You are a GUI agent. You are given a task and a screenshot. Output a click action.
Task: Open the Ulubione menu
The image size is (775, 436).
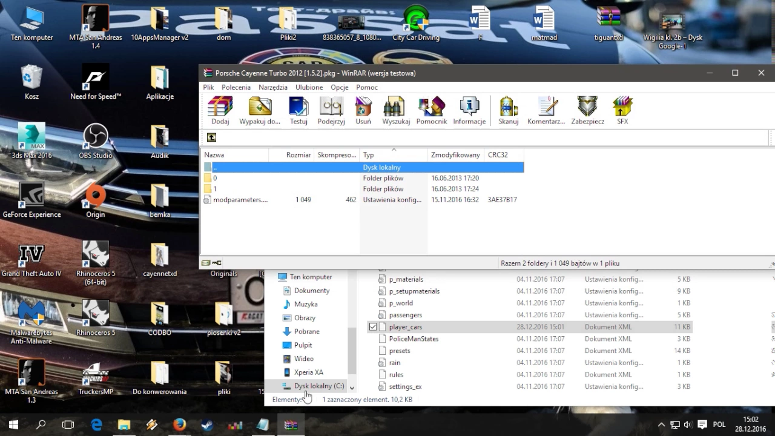(x=309, y=87)
